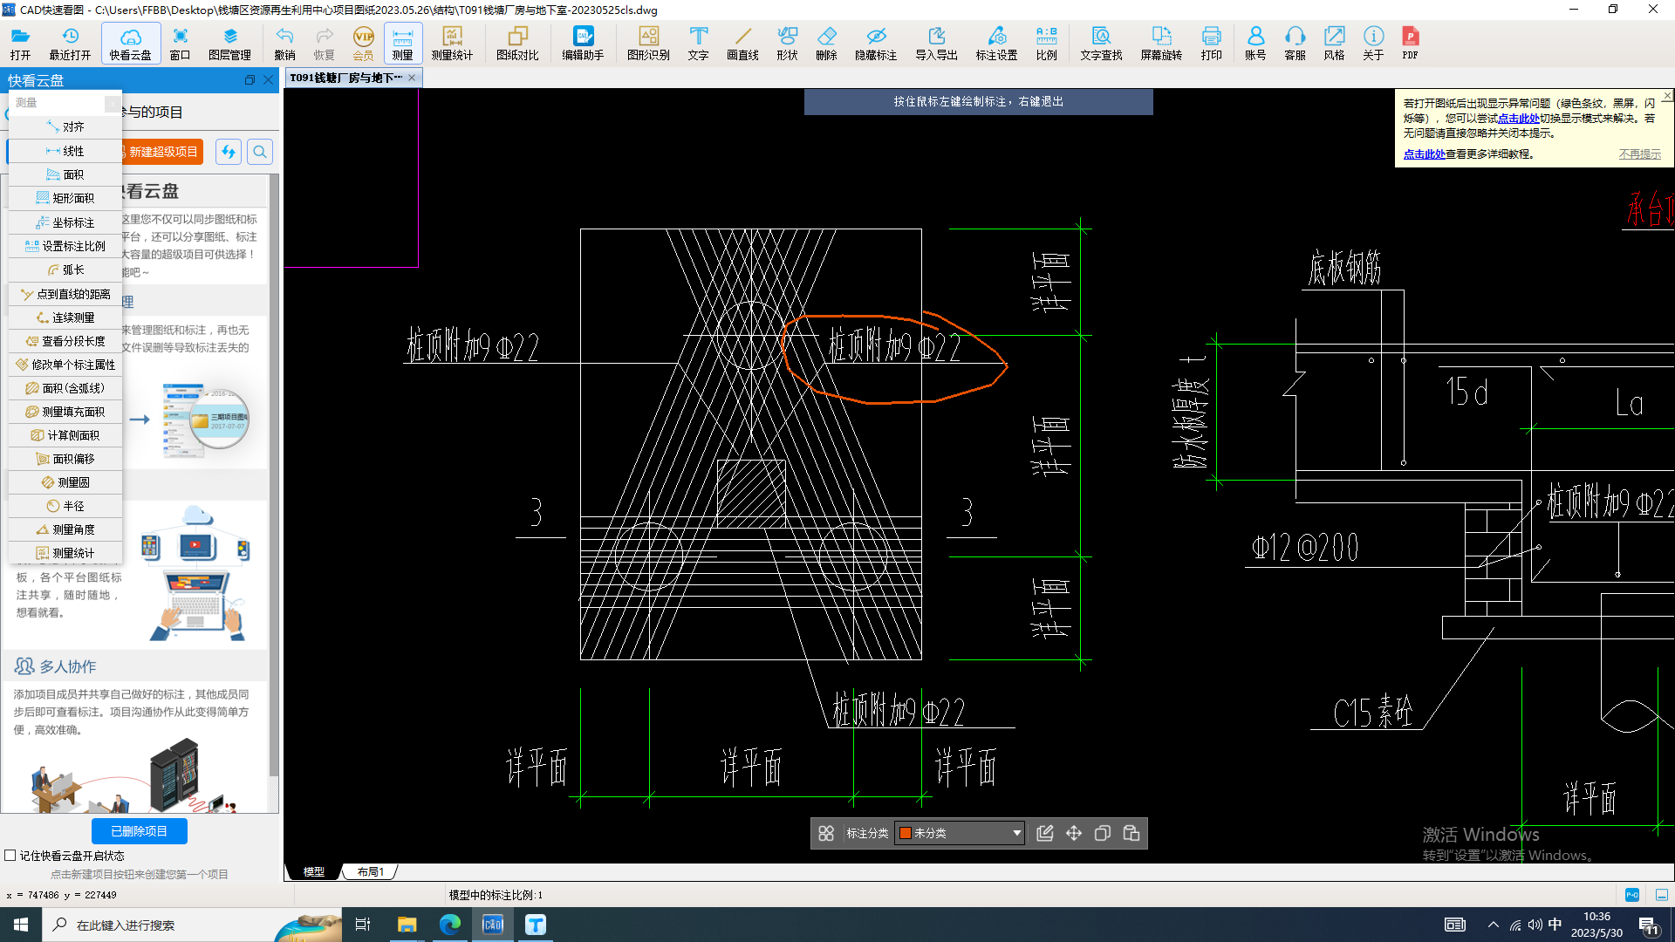1675x942 pixels.
Task: Choose 计算侧面积 from the measure menu
Action: pos(65,435)
